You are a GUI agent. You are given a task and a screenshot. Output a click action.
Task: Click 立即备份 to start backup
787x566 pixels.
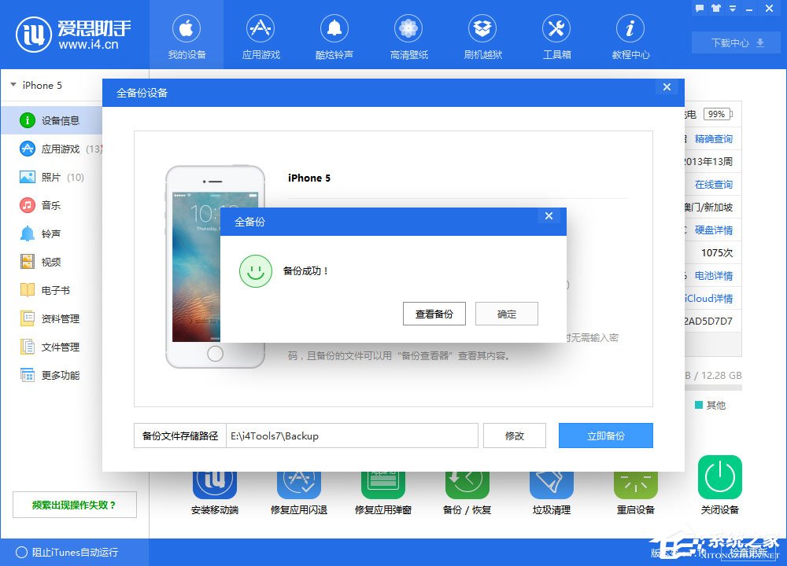coord(605,436)
